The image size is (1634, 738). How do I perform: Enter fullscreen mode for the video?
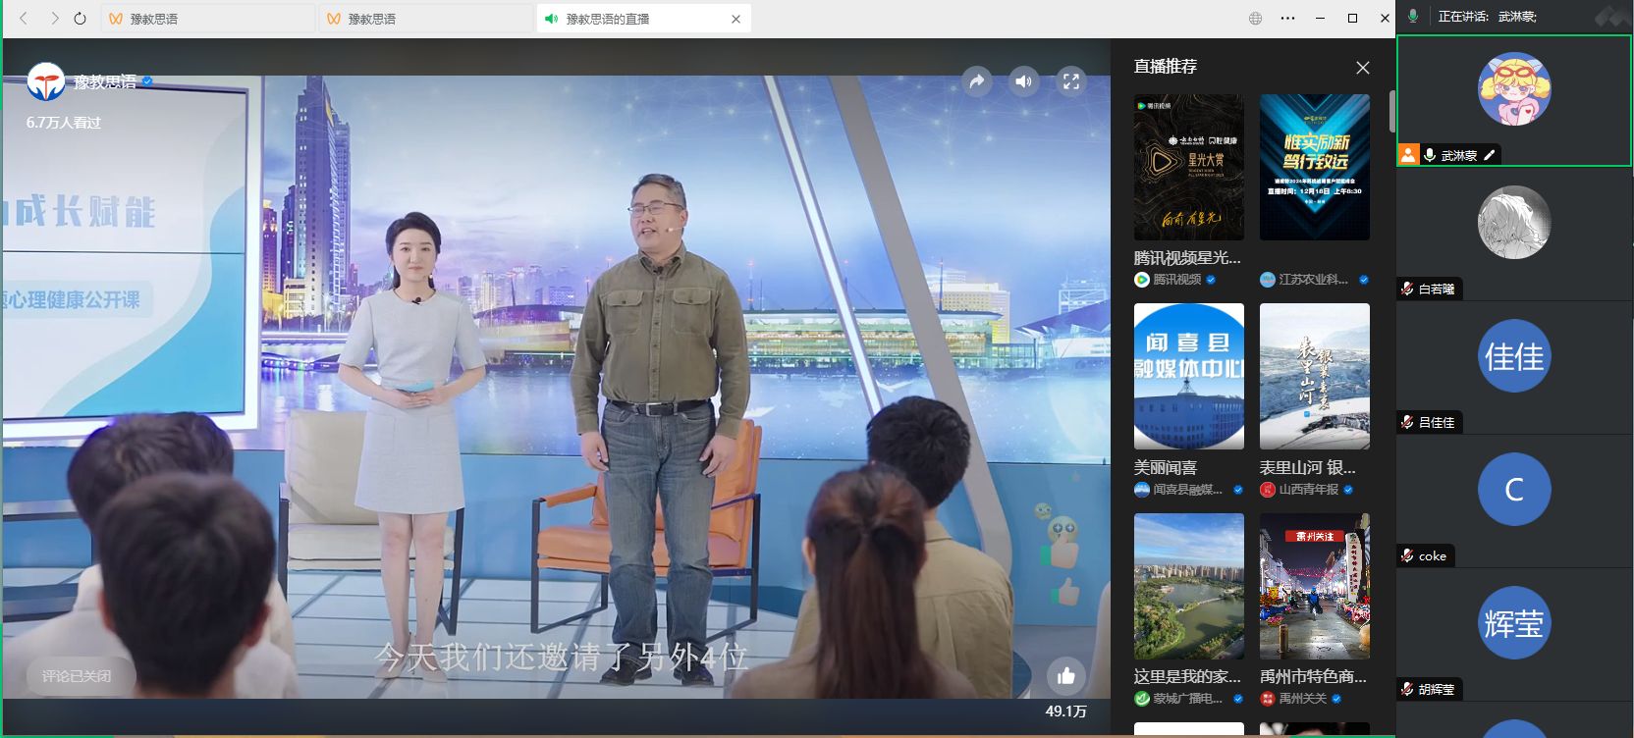[1070, 81]
